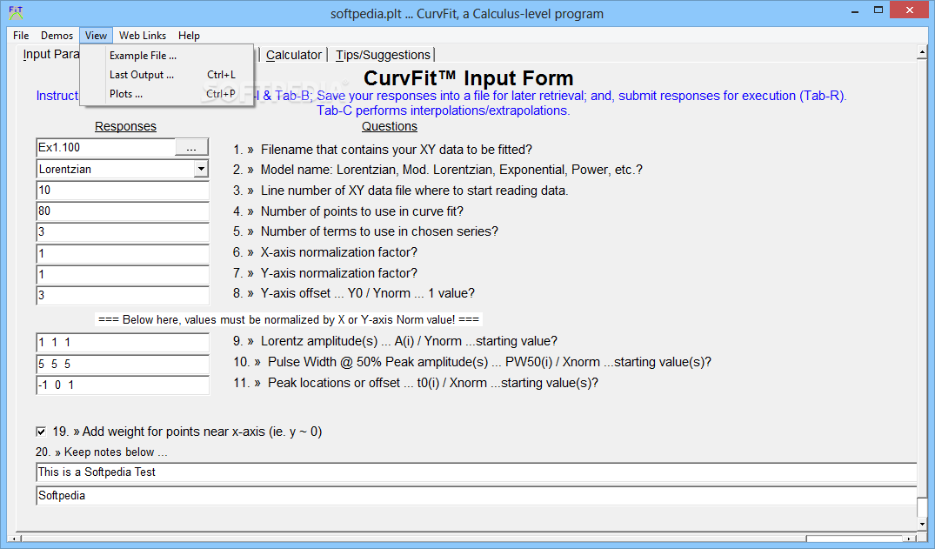Expand the Lorentzian model dropdown arrow
This screenshot has height=549, width=935.
(x=201, y=169)
